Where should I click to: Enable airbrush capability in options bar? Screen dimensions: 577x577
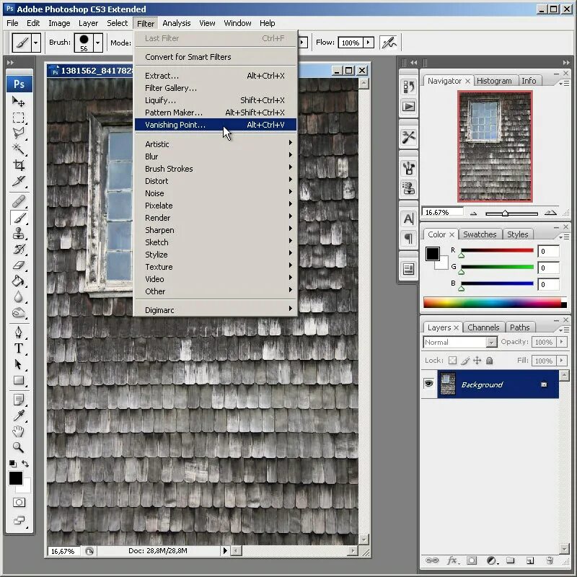coord(389,43)
